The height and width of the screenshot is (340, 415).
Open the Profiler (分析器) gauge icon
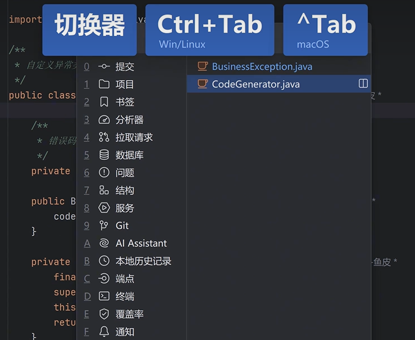104,120
